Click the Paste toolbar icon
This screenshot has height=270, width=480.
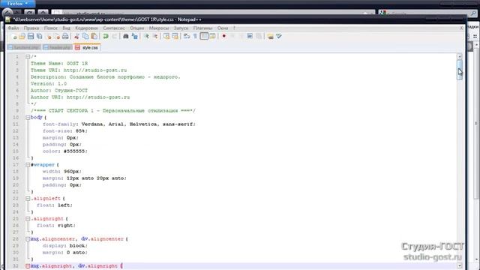(94, 37)
